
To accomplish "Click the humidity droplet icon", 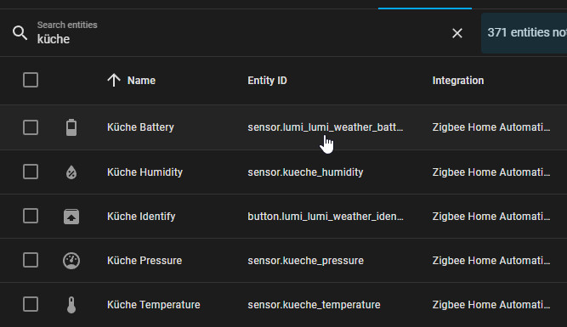I will point(71,172).
